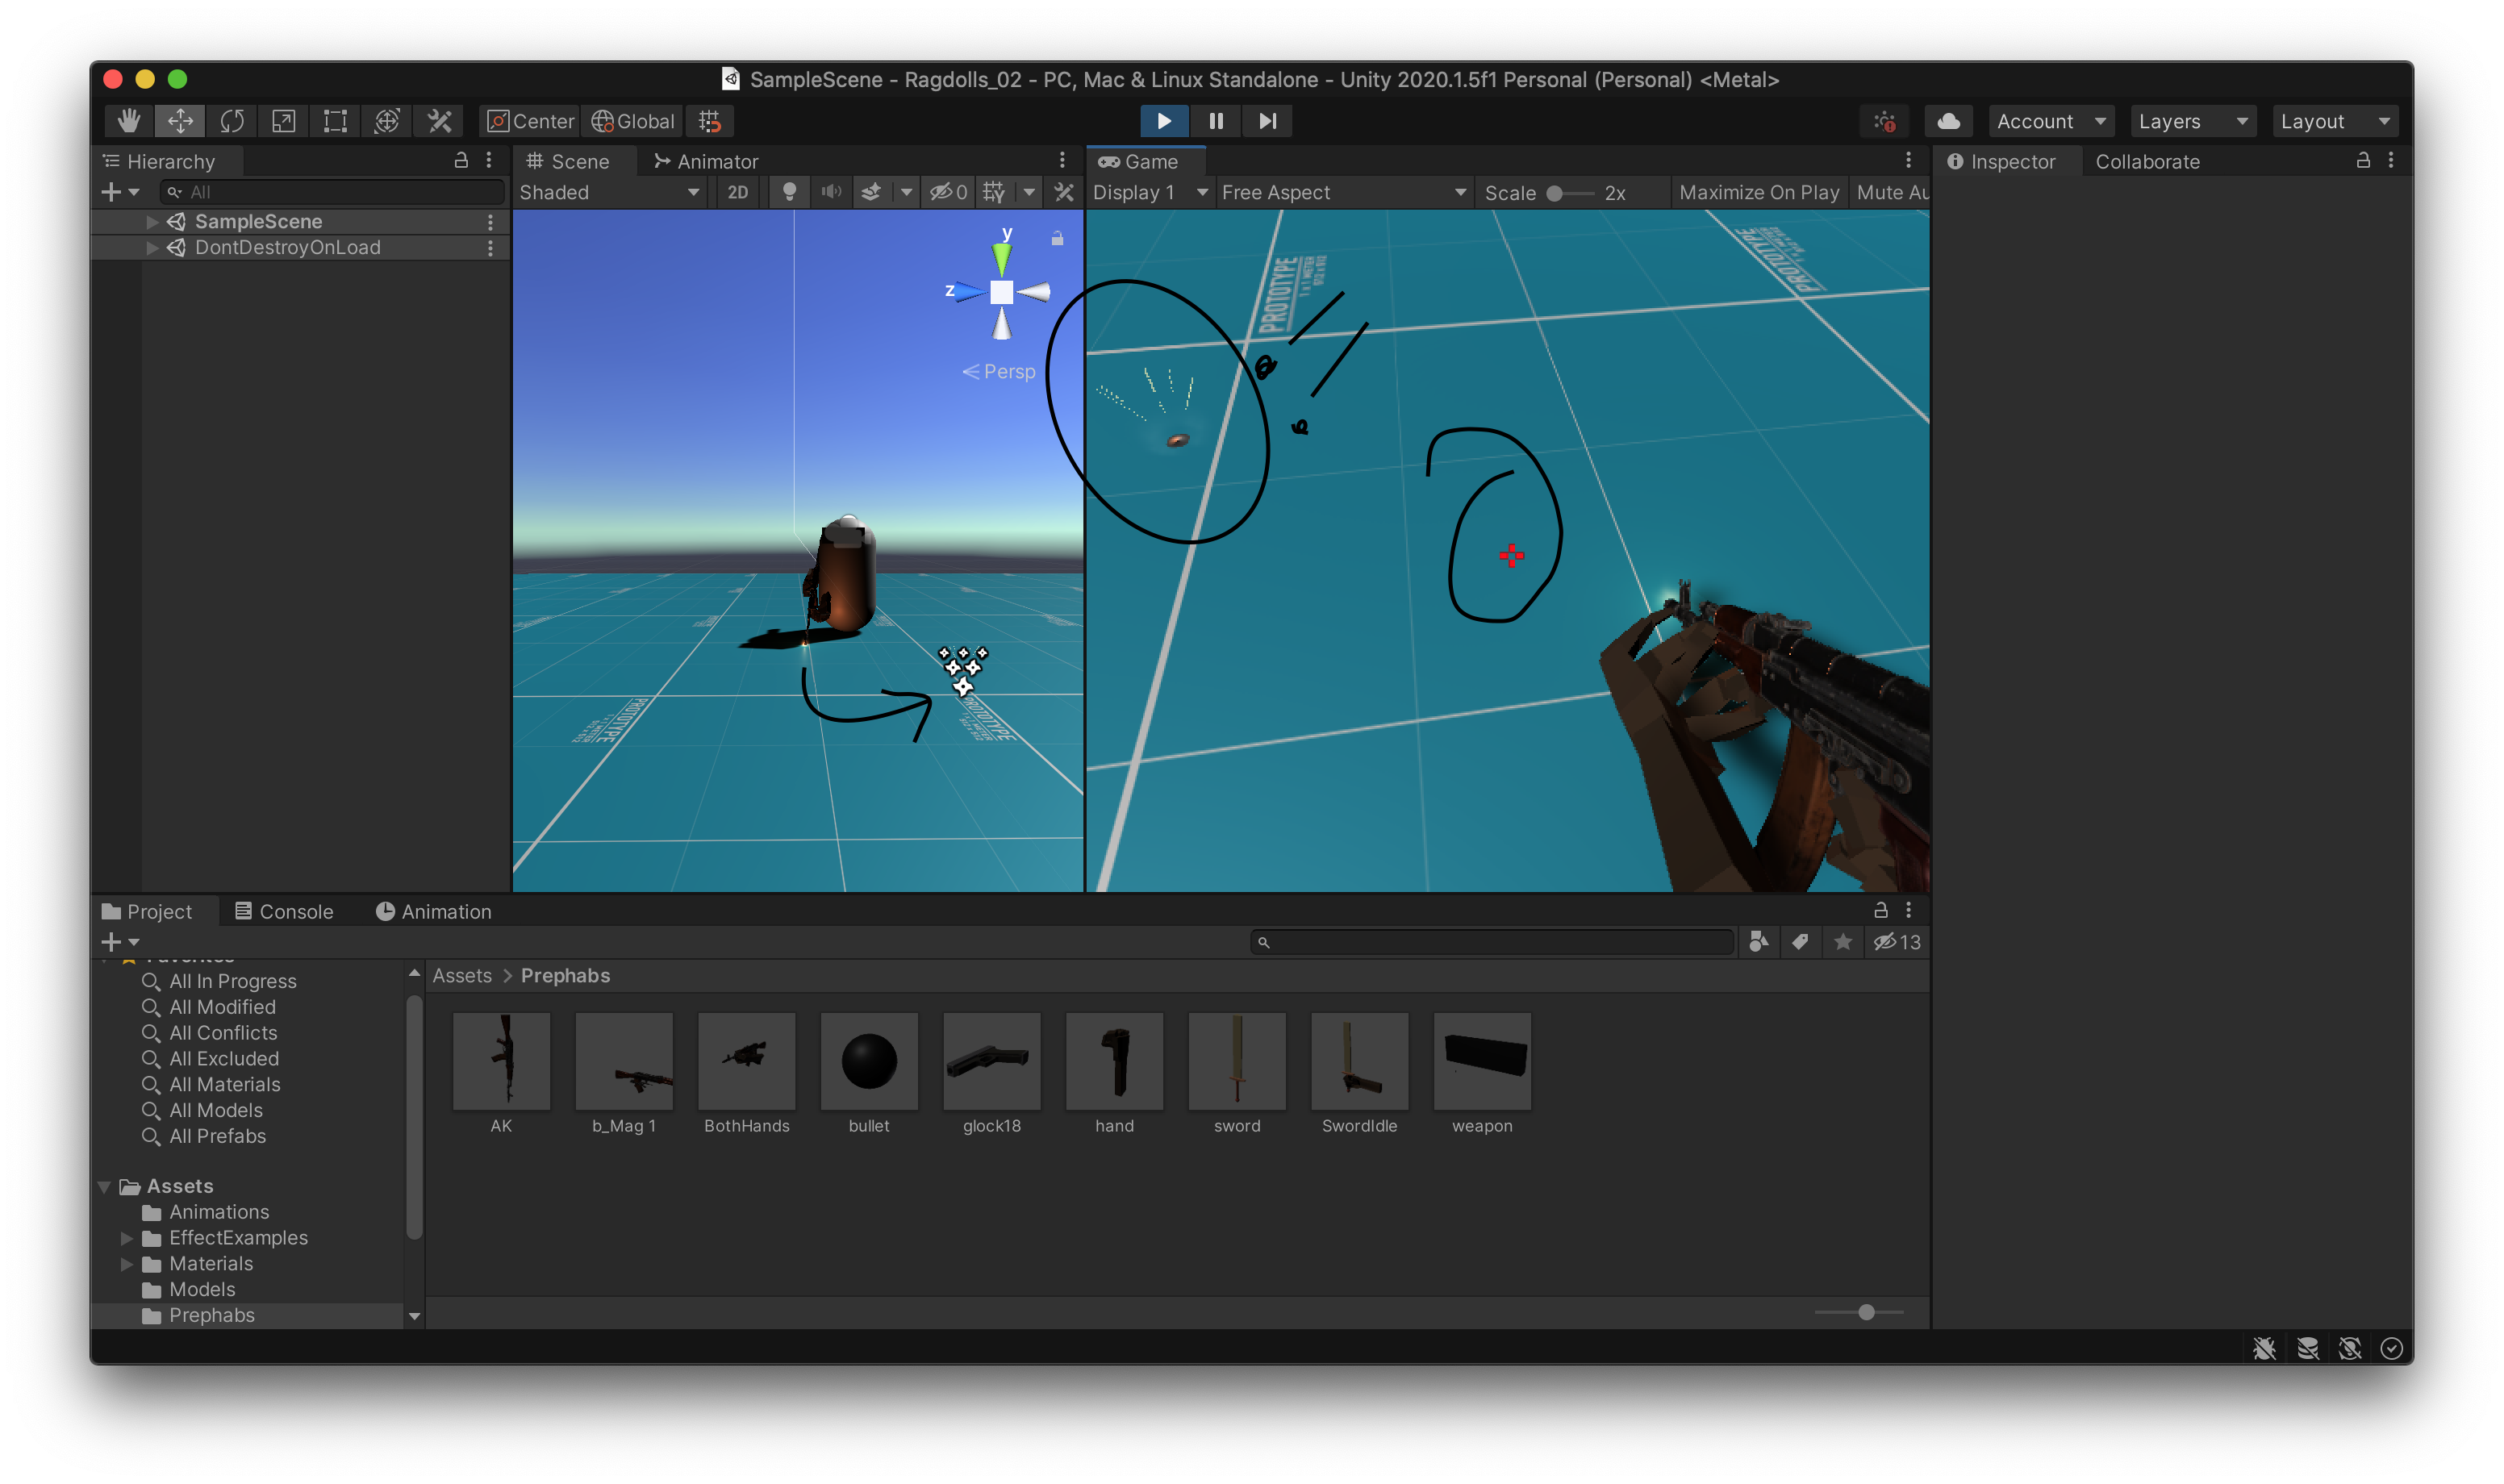Click the Step frame button

point(1267,121)
